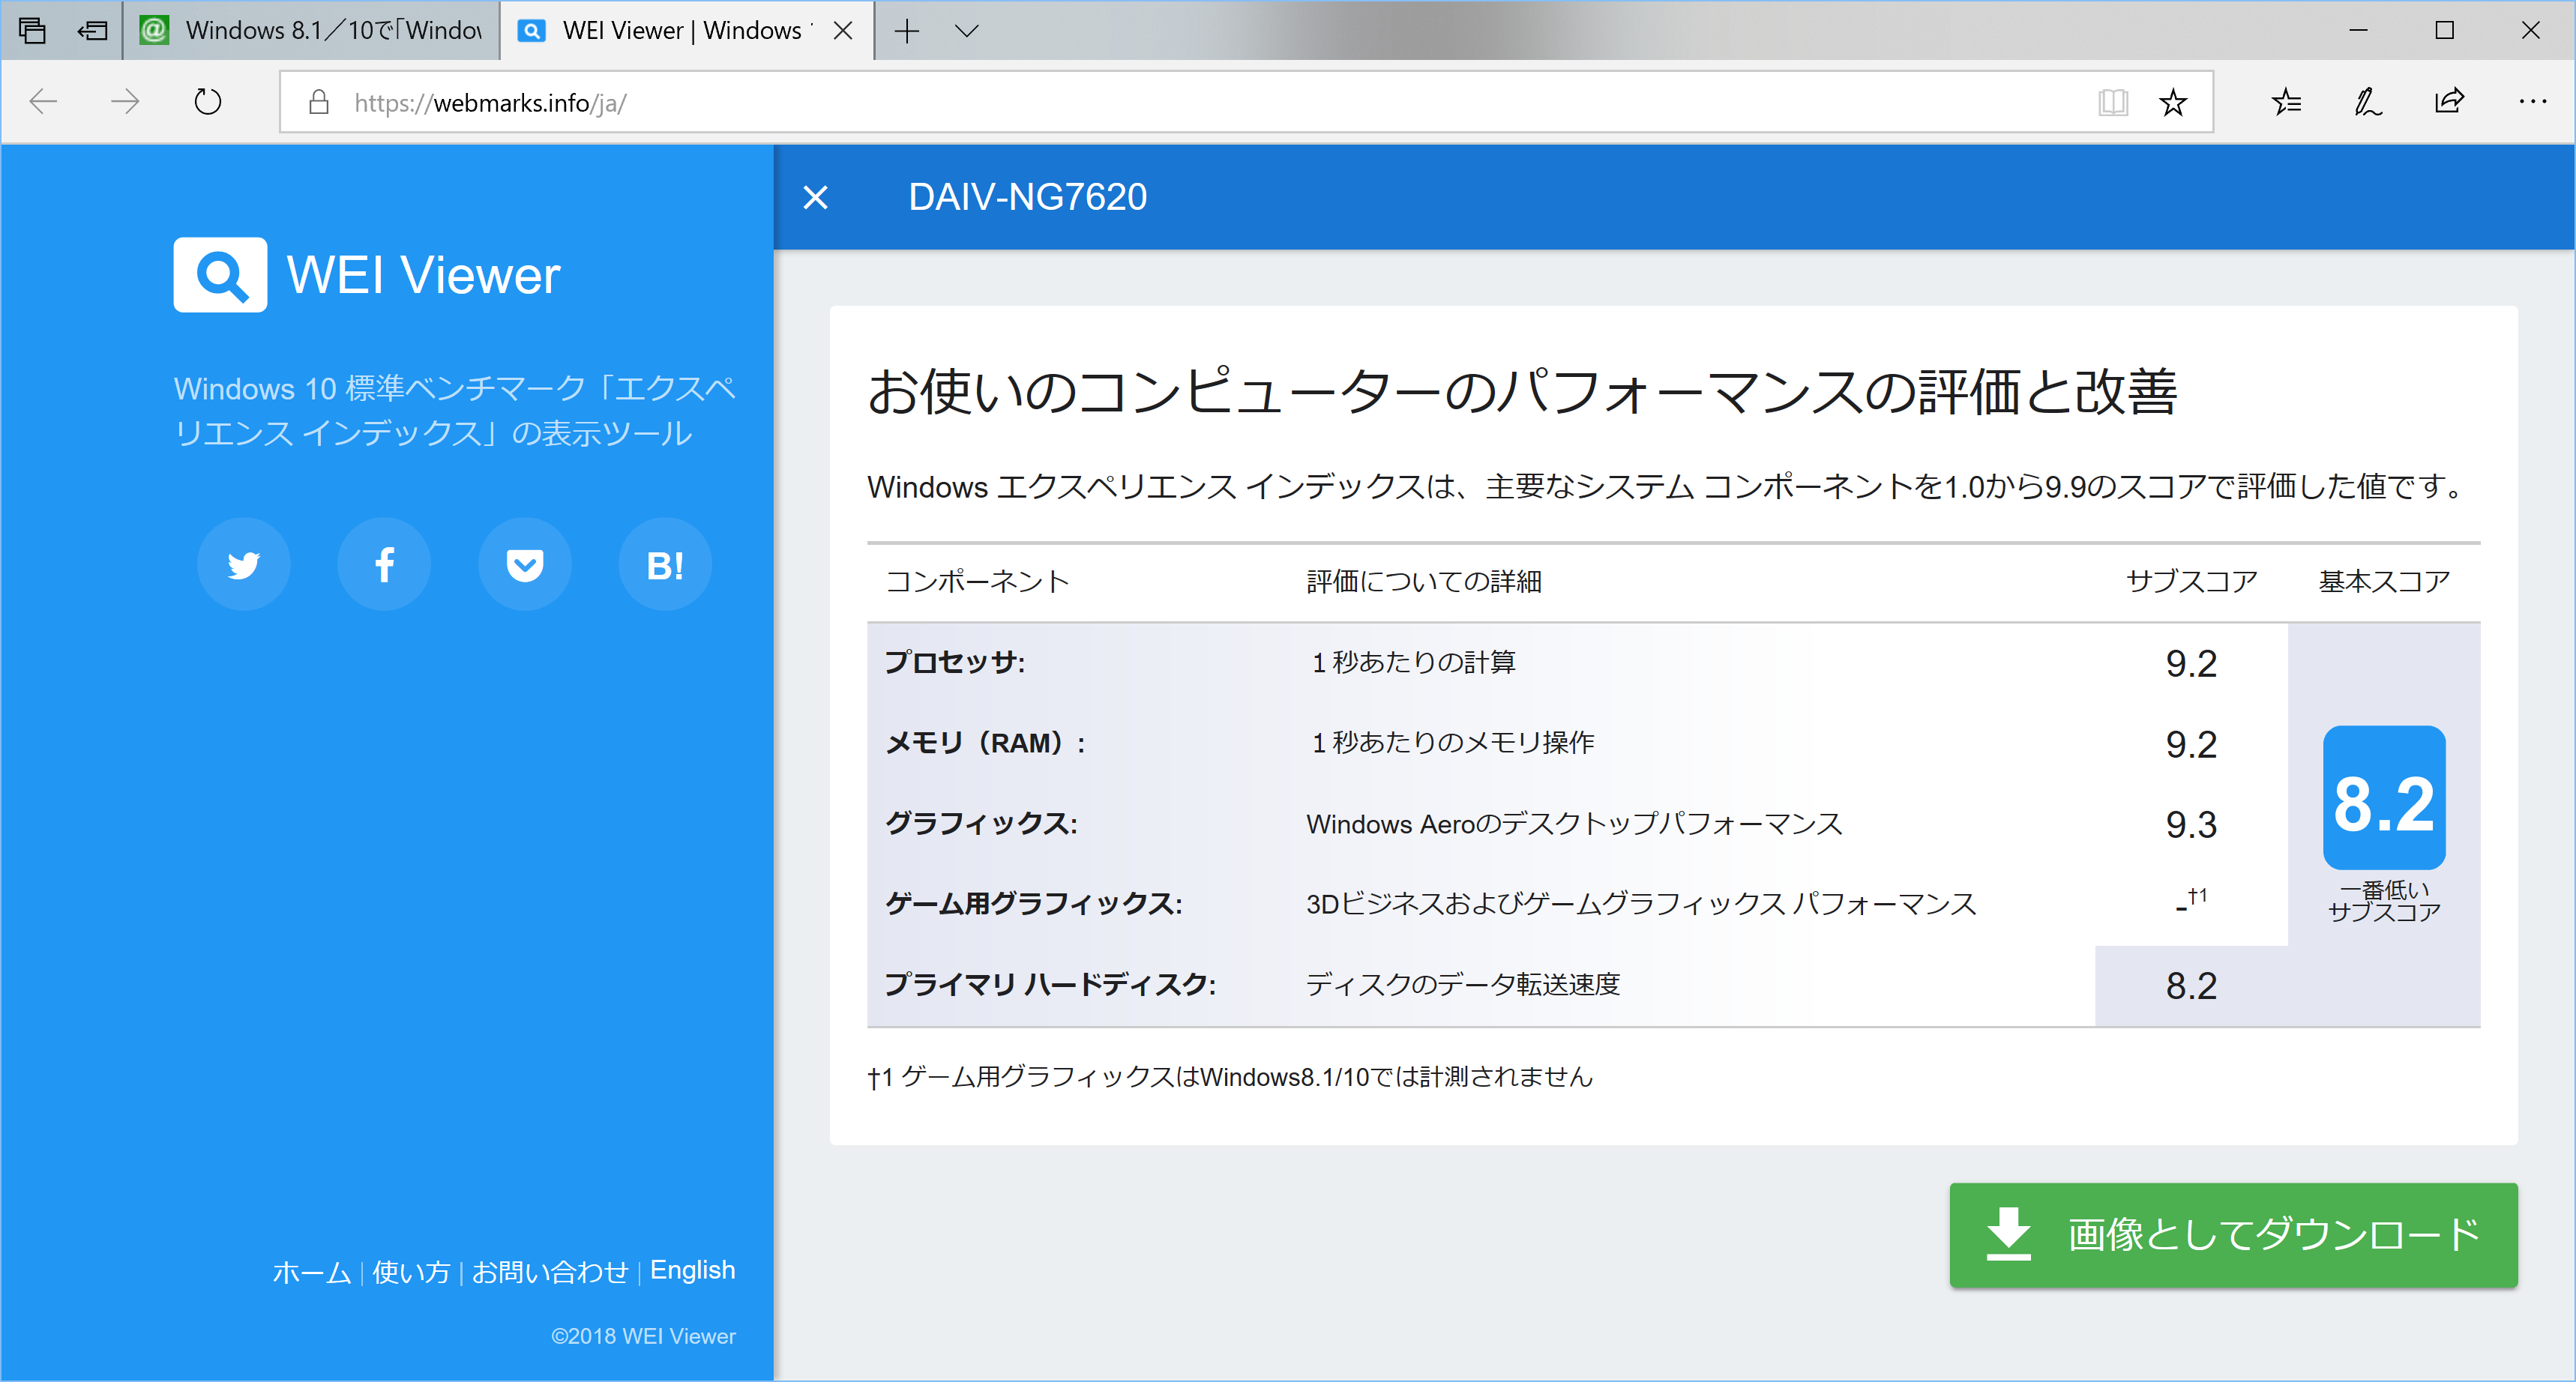Click the 8.2 disk subscore cell
The image size is (2576, 1382).
2191,986
